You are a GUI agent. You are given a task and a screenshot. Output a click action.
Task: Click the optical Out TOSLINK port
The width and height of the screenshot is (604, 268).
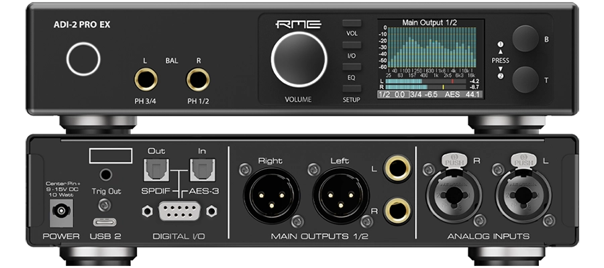[x=156, y=170]
